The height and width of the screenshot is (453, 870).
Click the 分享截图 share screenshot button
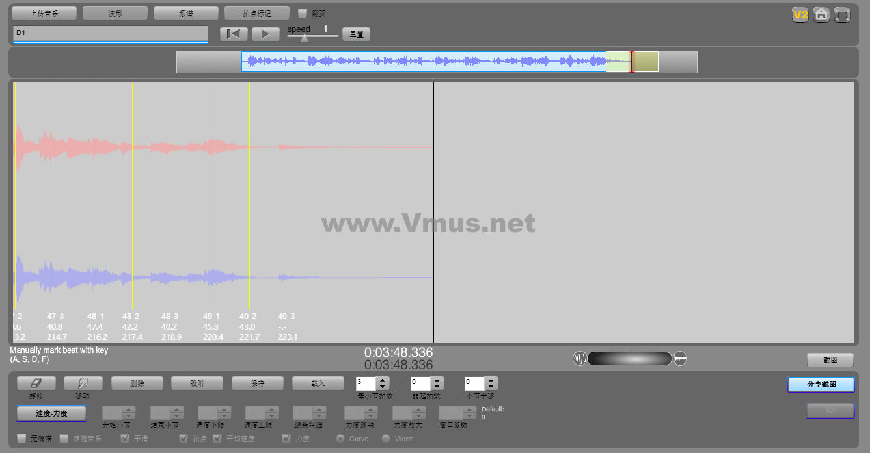point(820,384)
